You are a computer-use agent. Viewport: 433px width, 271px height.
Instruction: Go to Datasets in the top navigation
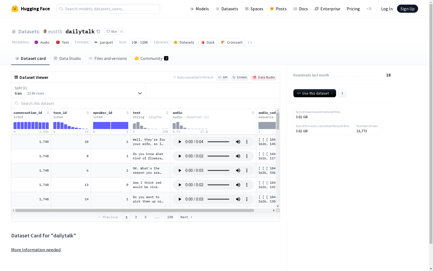point(227,9)
